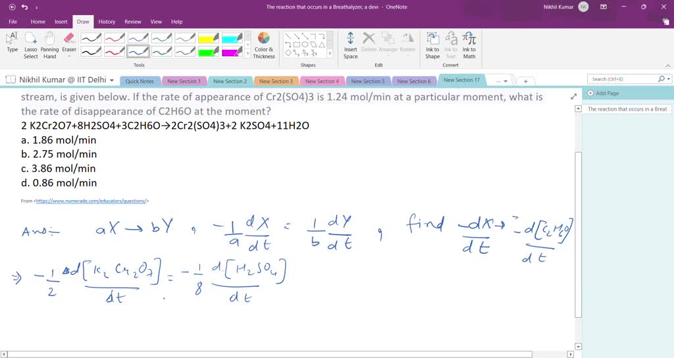
Task: Select the parallelogram shape in Shapes gallery
Action: tap(313, 45)
